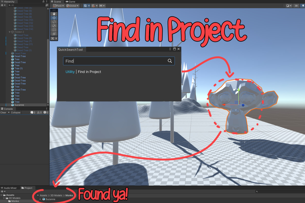Click the Hierarchy search-by-type picker icon
305x203 pixels.
click(x=47, y=5)
